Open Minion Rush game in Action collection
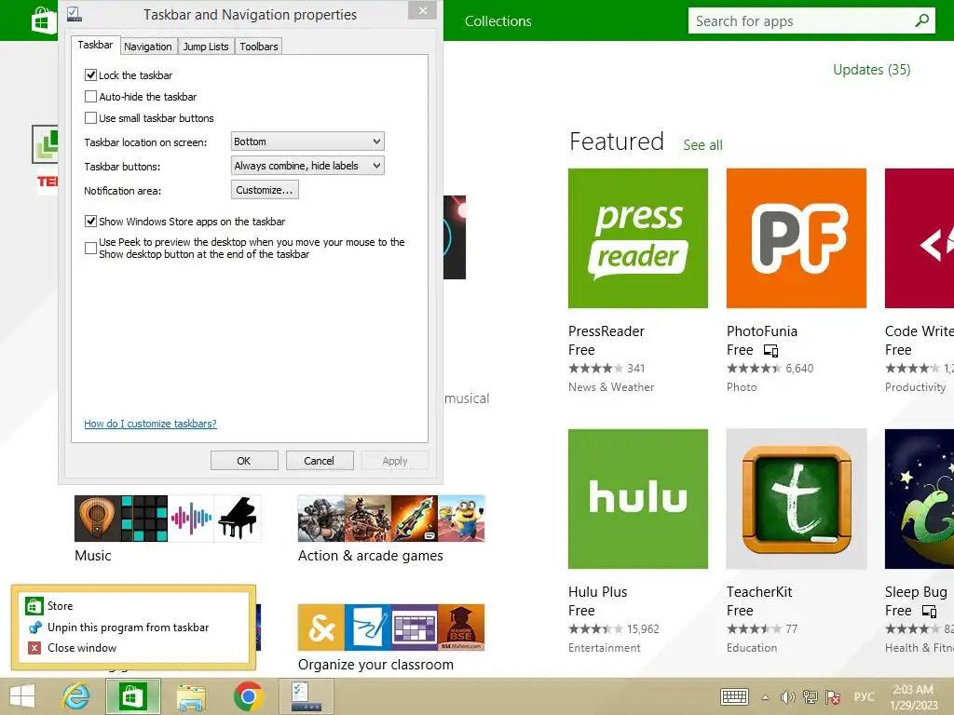This screenshot has width=954, height=715. [462, 519]
